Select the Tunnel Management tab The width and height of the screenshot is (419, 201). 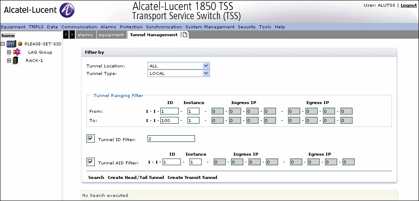pyautogui.click(x=154, y=35)
